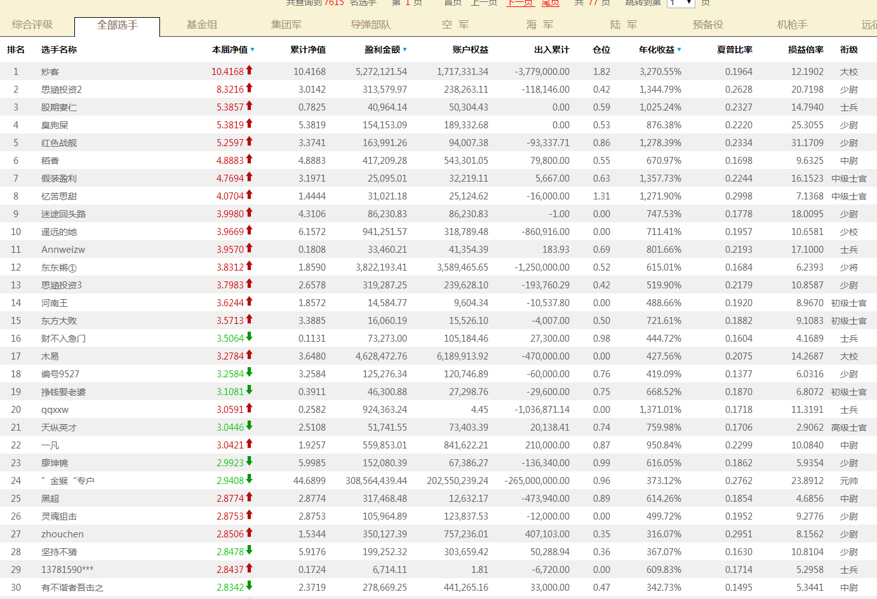Click the rank 元帅 in row 24
This screenshot has height=599, width=877.
(x=849, y=481)
